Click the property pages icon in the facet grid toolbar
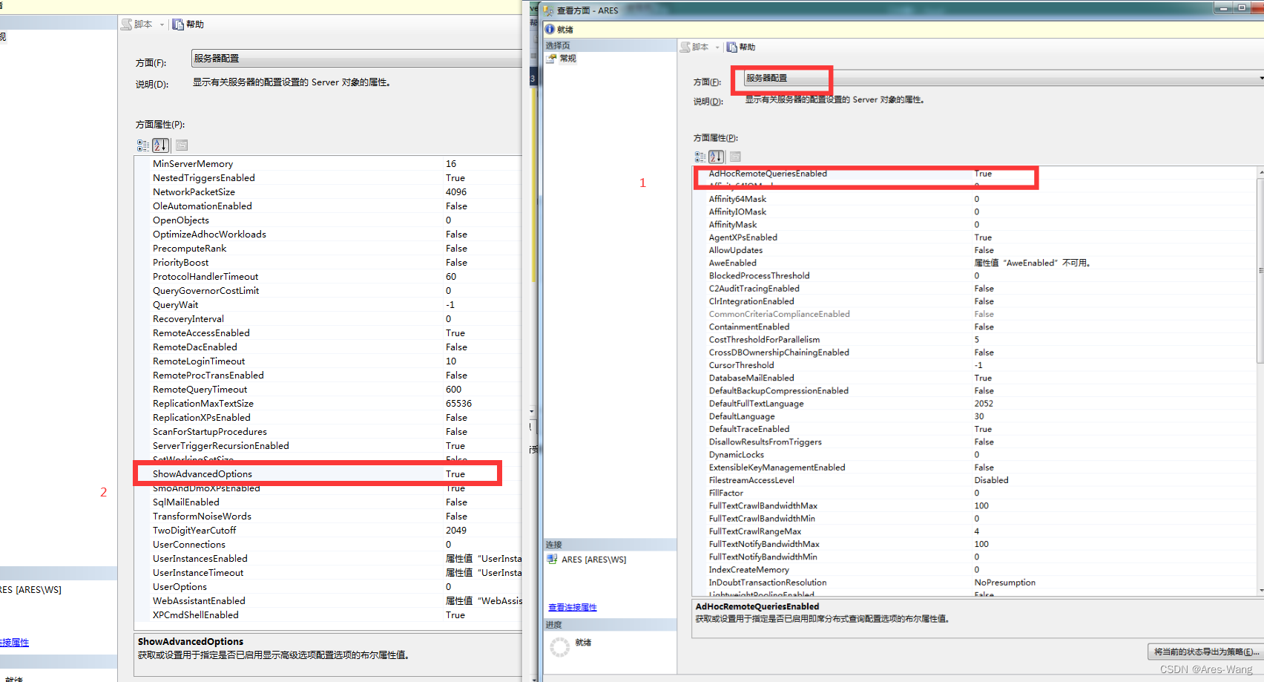 tap(734, 157)
